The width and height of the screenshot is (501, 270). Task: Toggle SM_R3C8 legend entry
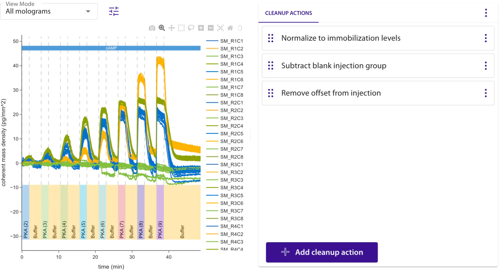pos(225,219)
